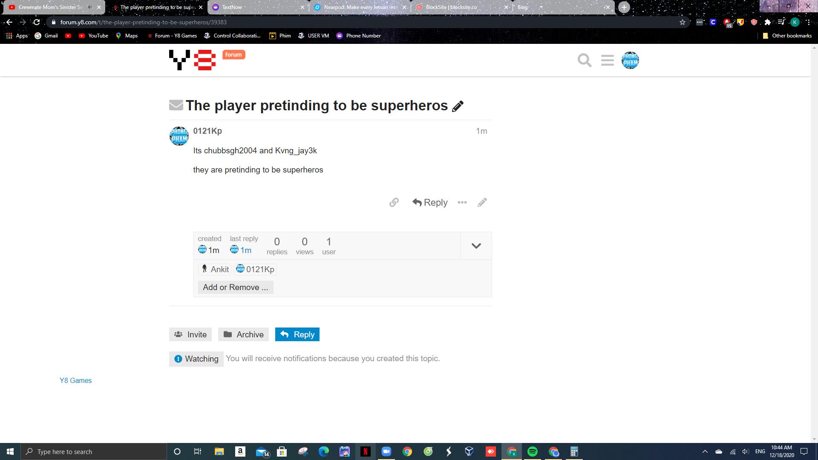Archive this message
The width and height of the screenshot is (818, 460).
click(x=244, y=334)
